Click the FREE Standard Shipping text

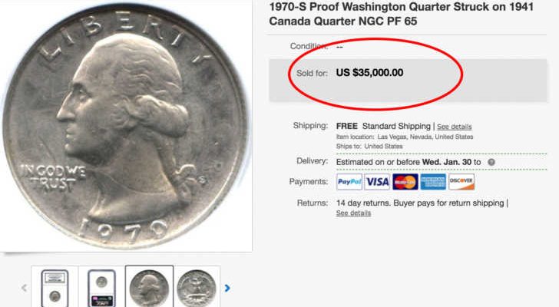coord(383,126)
